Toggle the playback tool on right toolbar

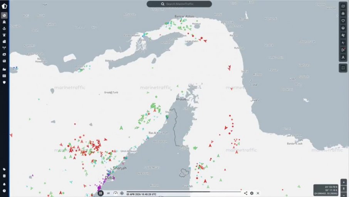(343, 50)
